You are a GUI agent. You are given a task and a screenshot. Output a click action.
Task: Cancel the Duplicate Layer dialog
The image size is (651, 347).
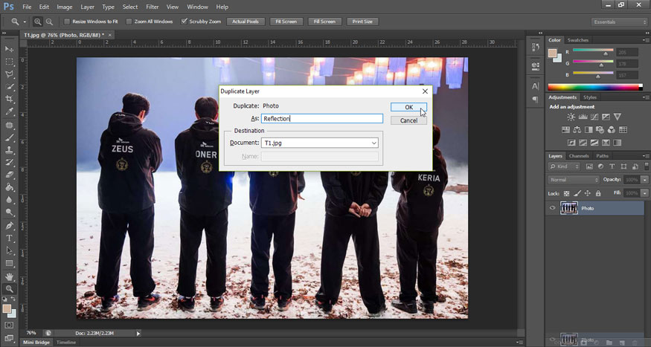(408, 120)
